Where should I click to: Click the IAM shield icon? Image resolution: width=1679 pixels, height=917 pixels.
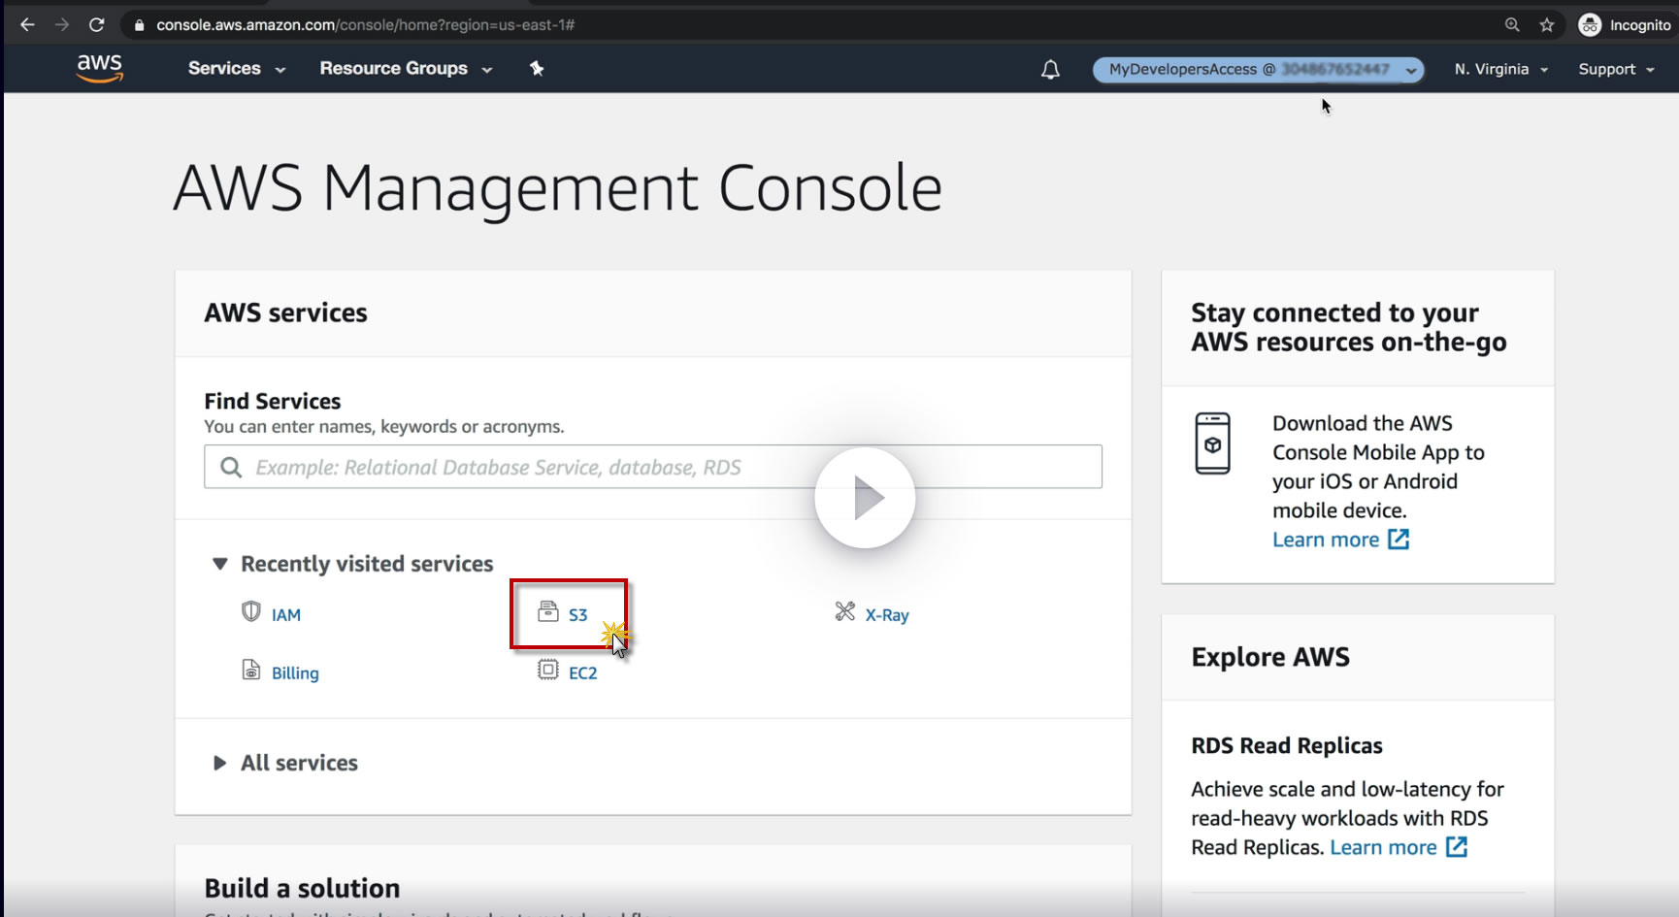251,611
